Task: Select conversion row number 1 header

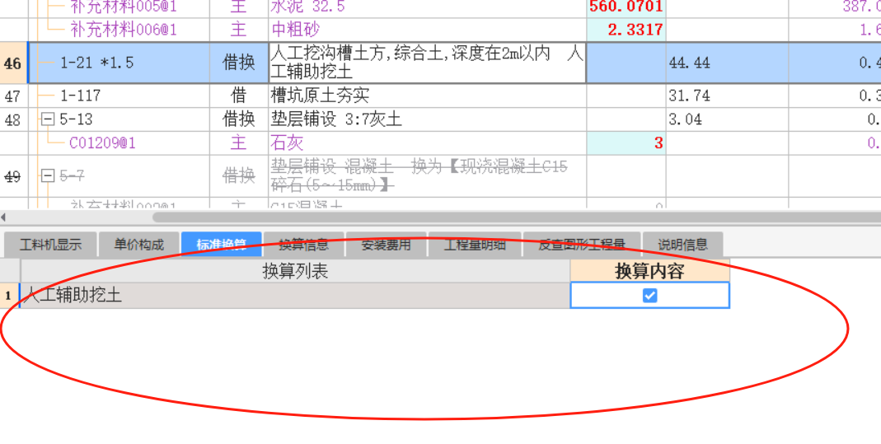Action: pyautogui.click(x=9, y=295)
